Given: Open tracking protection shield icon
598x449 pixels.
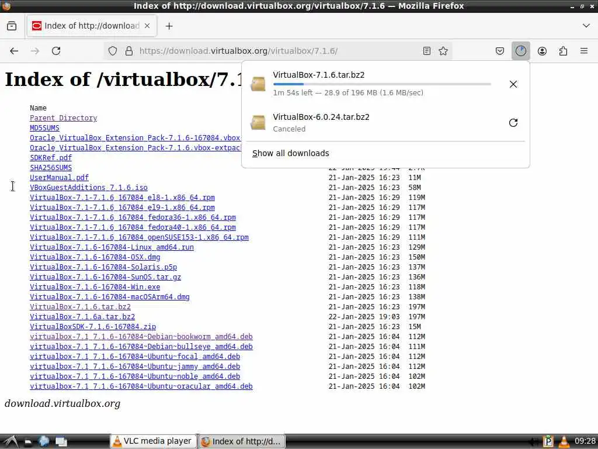Looking at the screenshot, I should tap(113, 51).
